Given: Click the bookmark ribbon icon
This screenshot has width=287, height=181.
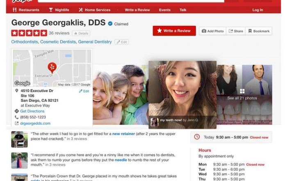Looking at the screenshot, I should coord(250,31).
